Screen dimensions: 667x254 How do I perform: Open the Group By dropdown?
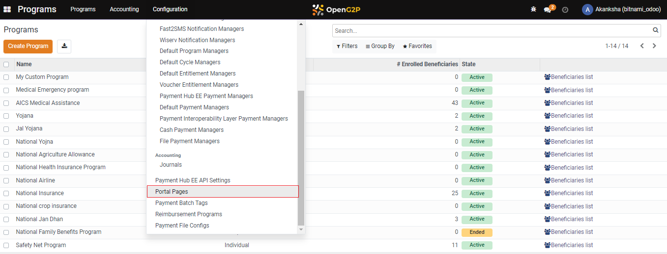click(380, 46)
